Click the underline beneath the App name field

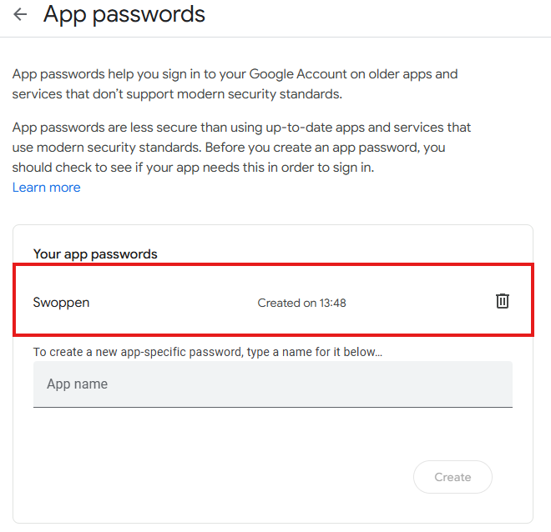(x=272, y=407)
